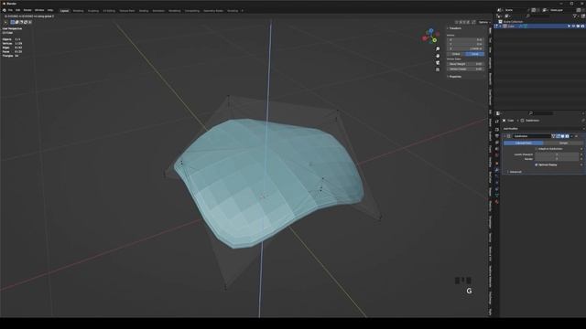Toggle the modifier's edit mode display icon

(x=558, y=136)
